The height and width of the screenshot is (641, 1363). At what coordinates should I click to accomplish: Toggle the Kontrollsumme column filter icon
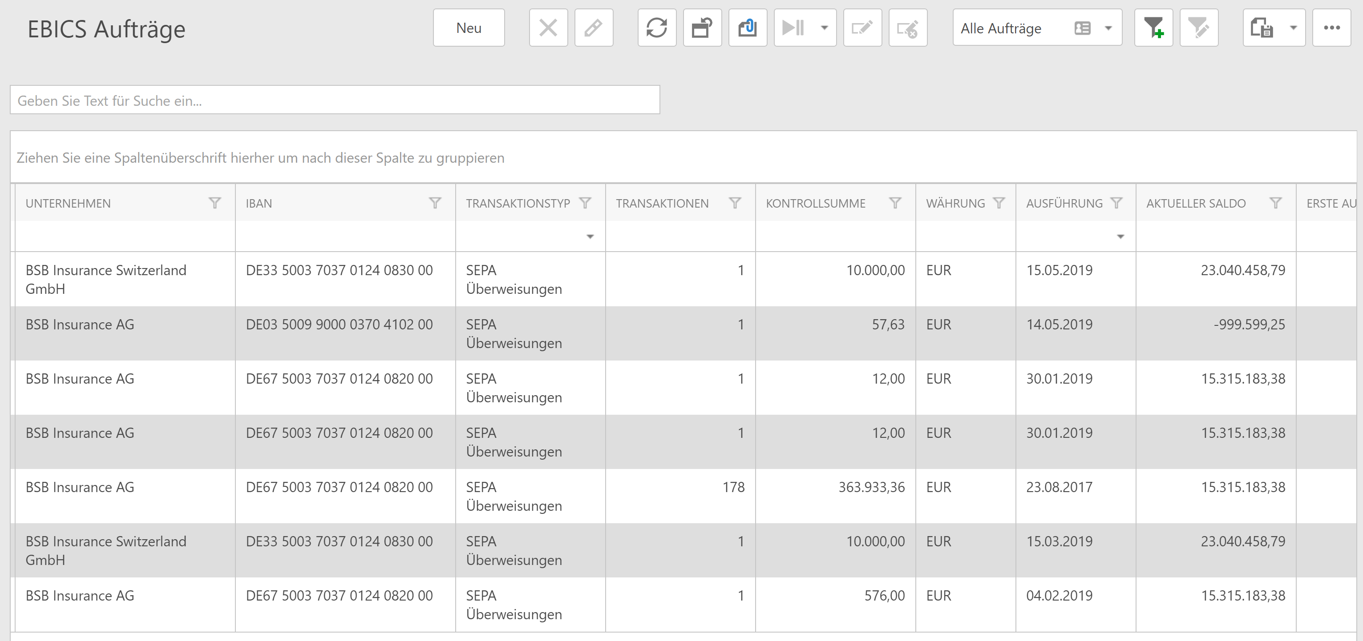(895, 203)
